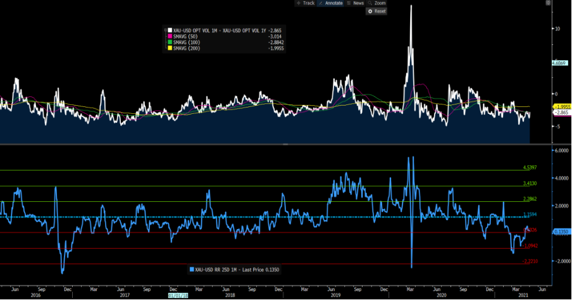Click the green SMAVG (100) color swatch
The image size is (572, 300).
point(170,42)
